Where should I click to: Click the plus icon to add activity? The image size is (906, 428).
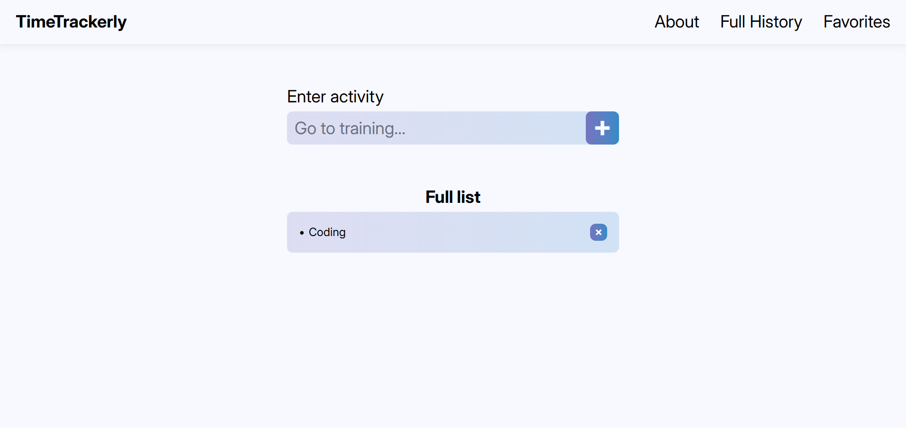click(x=602, y=128)
